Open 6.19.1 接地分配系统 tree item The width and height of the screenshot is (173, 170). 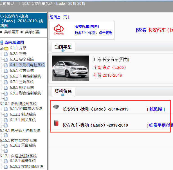pos(26,166)
